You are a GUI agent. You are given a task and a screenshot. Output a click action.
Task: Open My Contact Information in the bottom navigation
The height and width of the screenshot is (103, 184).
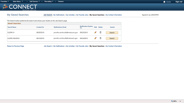[x=114, y=46]
